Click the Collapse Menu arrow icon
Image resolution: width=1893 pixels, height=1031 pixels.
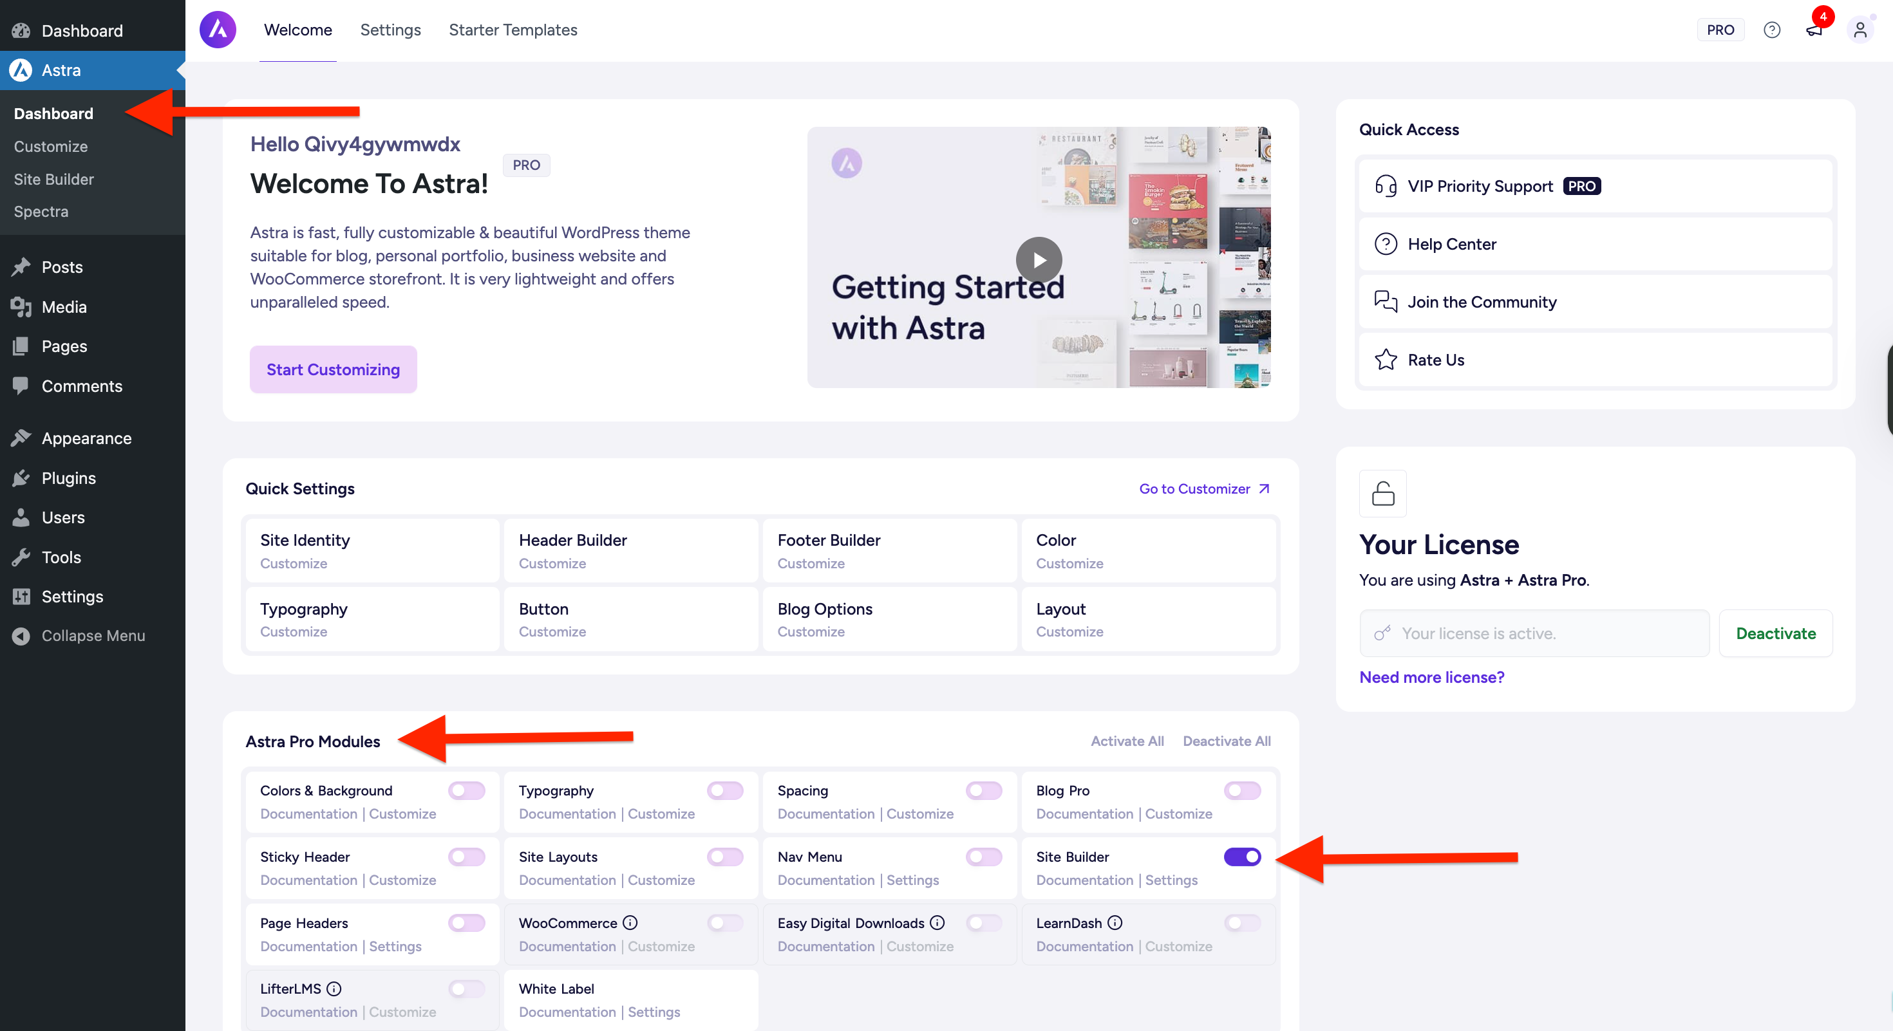coord(21,636)
